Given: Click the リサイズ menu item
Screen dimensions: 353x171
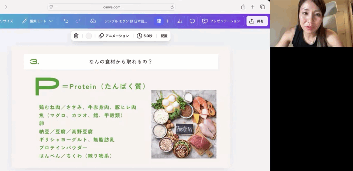Looking at the screenshot, I should [x=7, y=21].
